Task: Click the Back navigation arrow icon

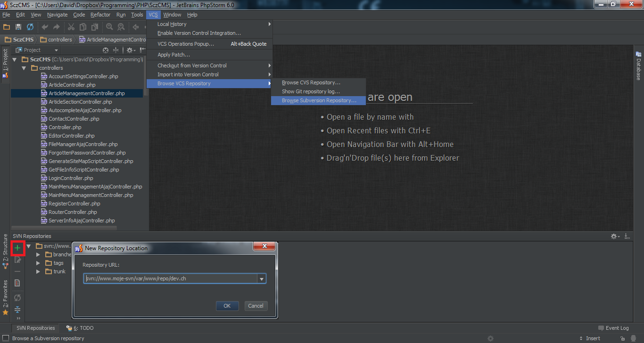Action: point(136,27)
